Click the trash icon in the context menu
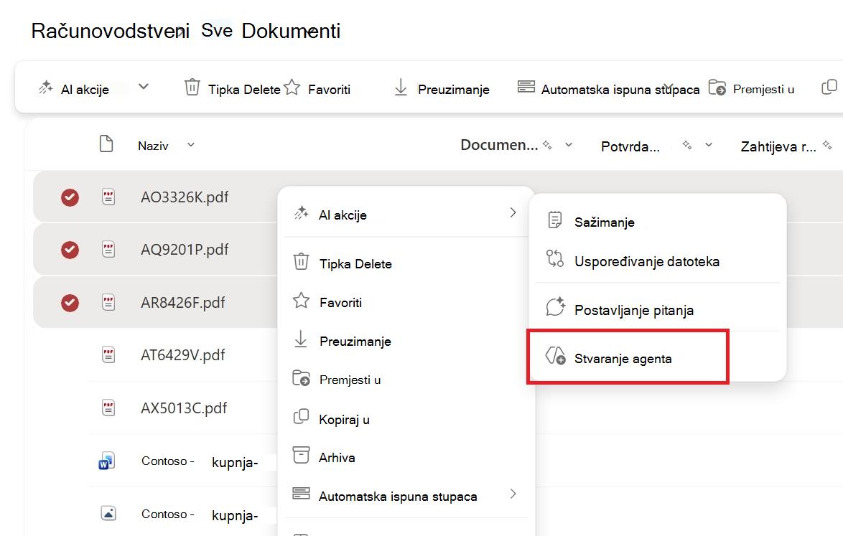Viewport: 843px width, 536px height. [x=301, y=262]
